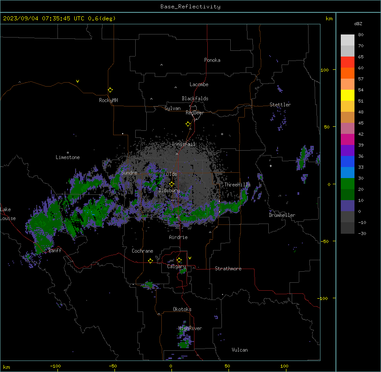The height and width of the screenshot is (372, 381).
Task: Pick the bright yellow 51-54 dBZ legend swatch
Action: point(347,95)
